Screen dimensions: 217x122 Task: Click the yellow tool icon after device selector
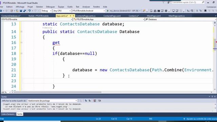(144, 11)
